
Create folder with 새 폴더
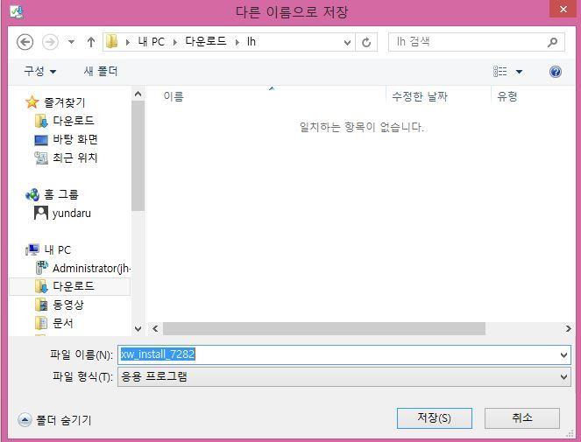tap(101, 71)
